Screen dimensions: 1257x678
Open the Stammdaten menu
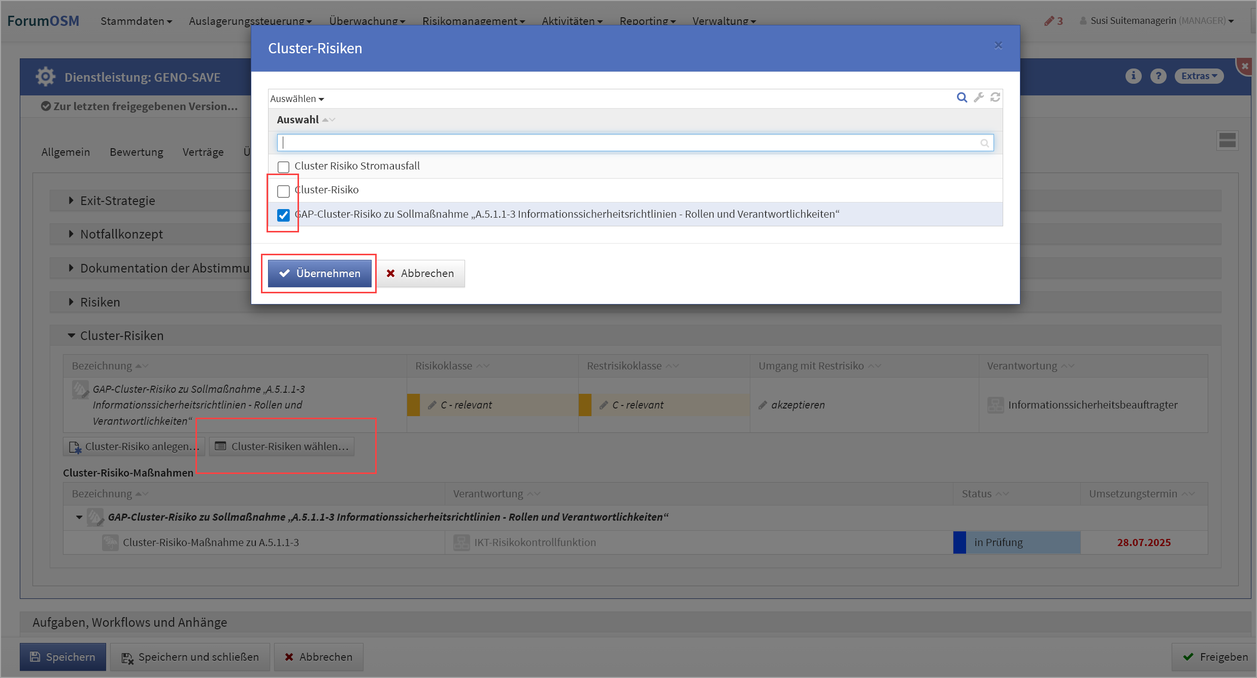pos(136,21)
